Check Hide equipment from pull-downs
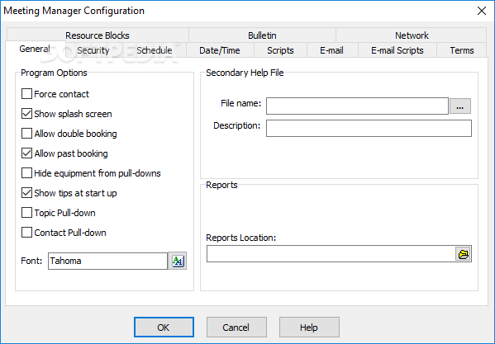Viewport: 495px width, 344px height. [x=26, y=173]
